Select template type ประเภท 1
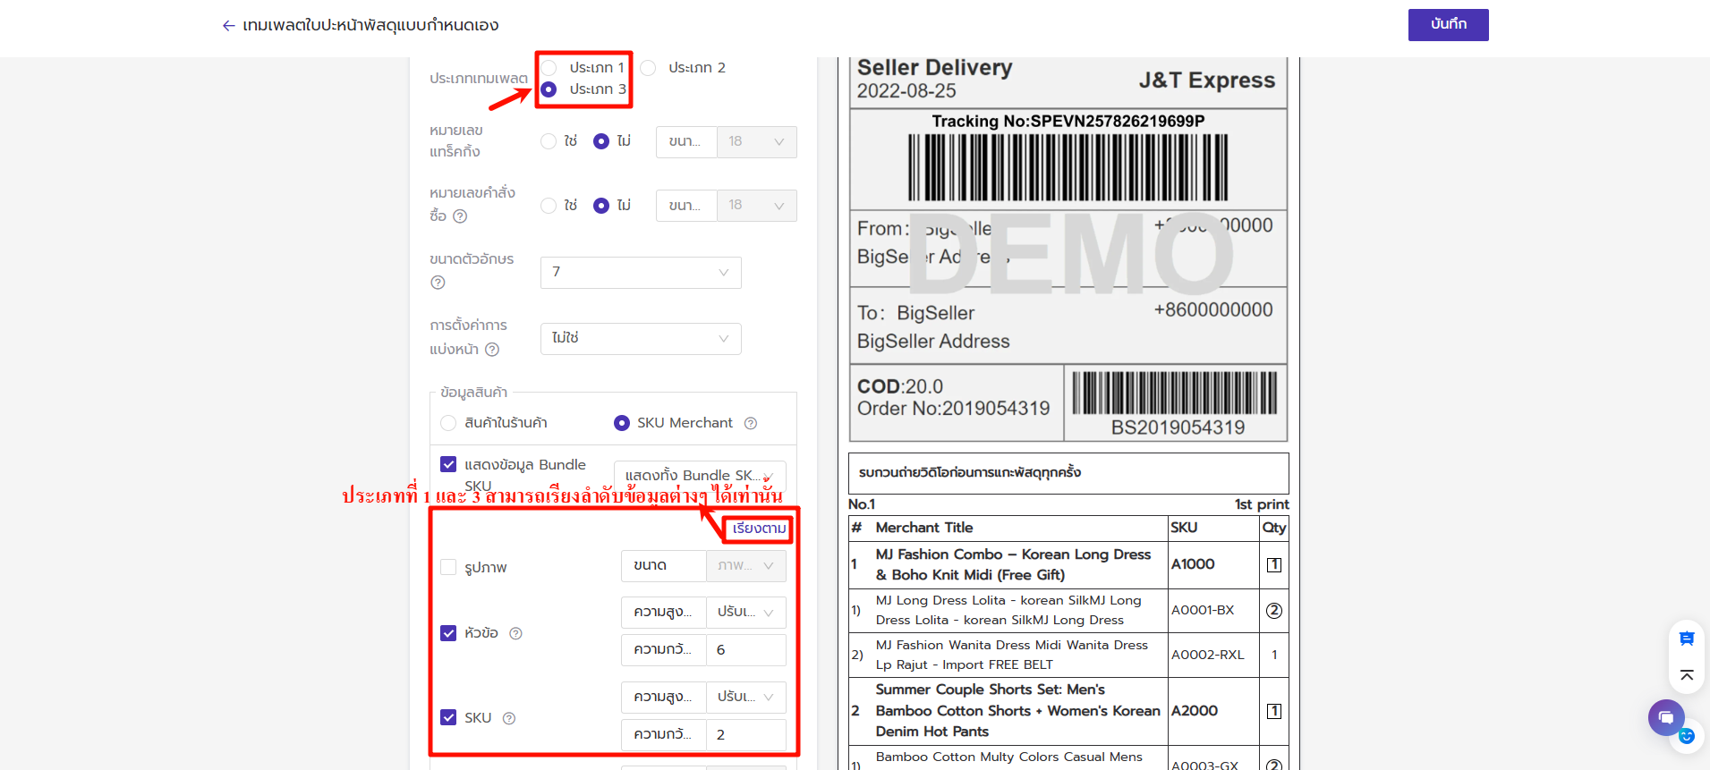Viewport: 1710px width, 770px height. point(549,68)
